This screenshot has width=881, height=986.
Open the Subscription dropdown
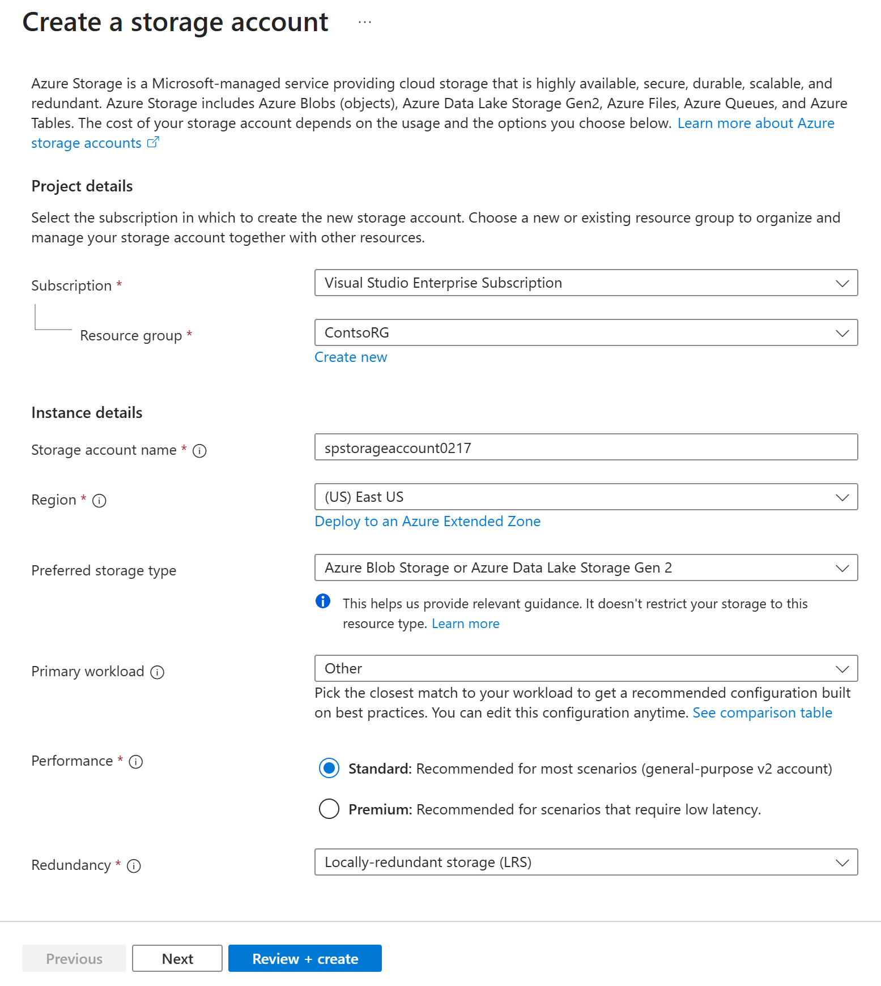[x=586, y=283]
